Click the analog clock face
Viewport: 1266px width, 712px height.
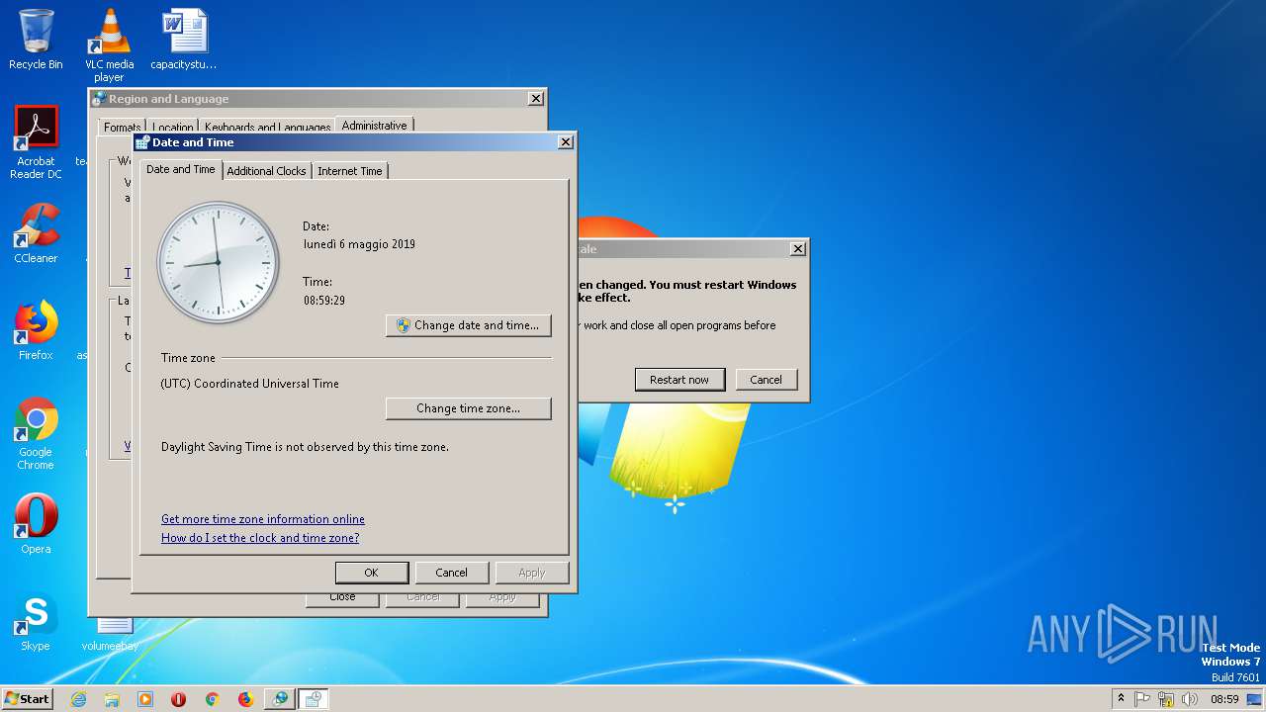click(218, 262)
